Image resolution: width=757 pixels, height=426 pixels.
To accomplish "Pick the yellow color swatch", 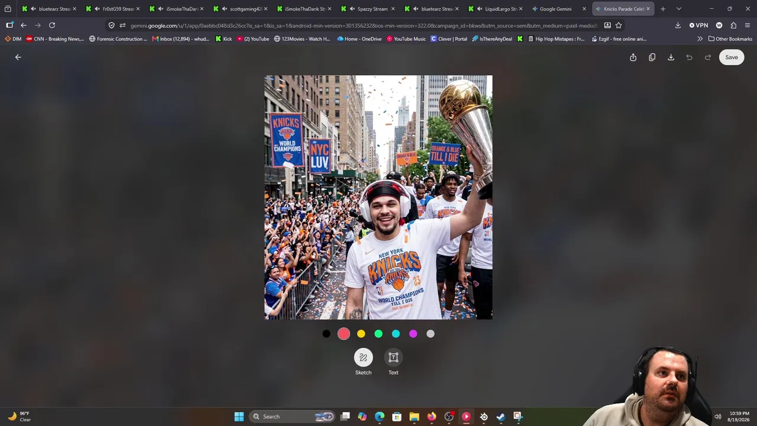I will point(361,334).
